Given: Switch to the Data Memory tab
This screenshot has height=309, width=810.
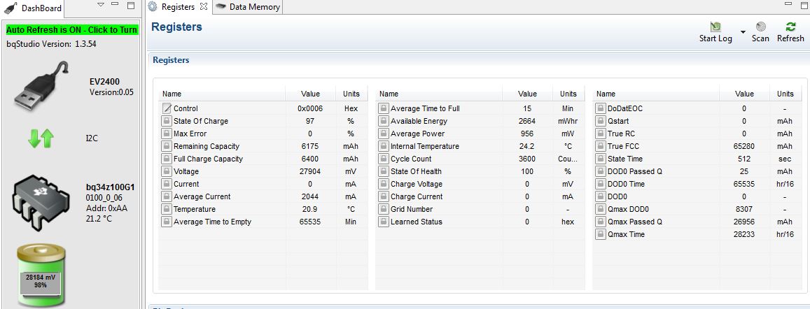Looking at the screenshot, I should pos(249,7).
